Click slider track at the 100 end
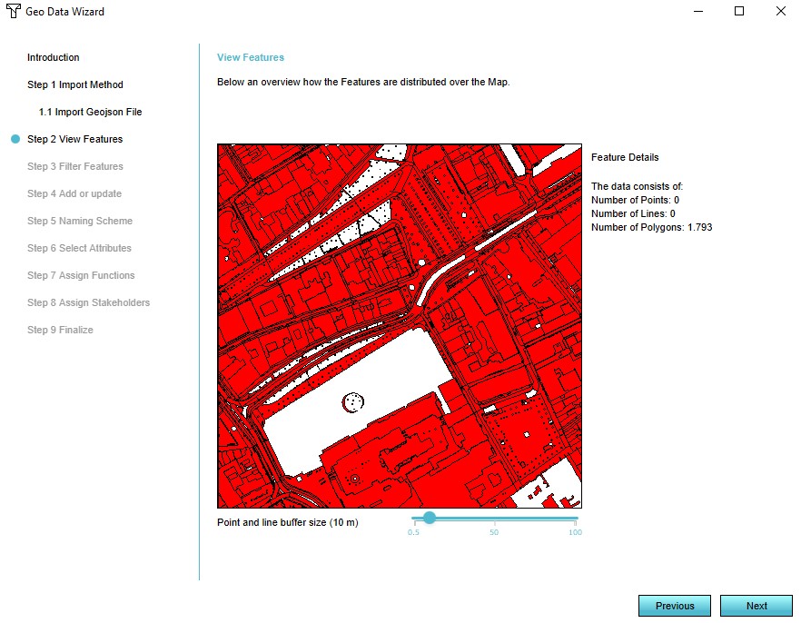The height and width of the screenshot is (623, 801). point(575,519)
